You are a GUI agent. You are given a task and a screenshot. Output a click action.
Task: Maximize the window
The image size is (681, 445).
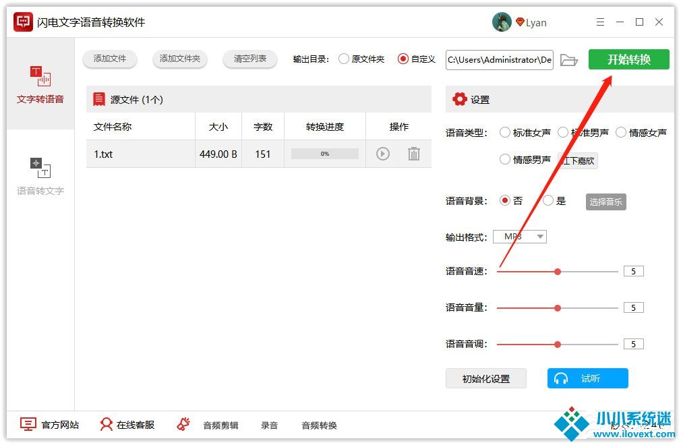pyautogui.click(x=639, y=22)
